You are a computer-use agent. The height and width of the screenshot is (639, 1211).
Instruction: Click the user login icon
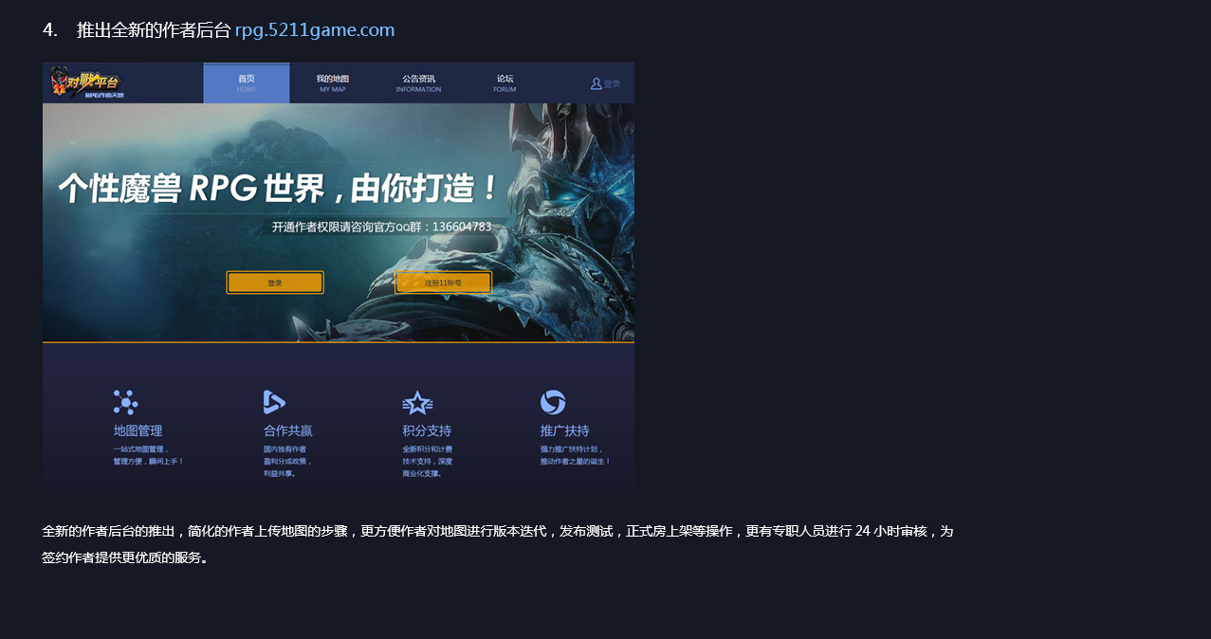596,83
